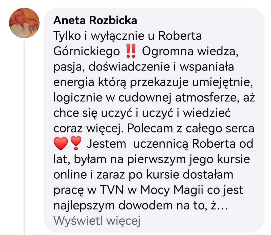The image size is (271, 235).
Task: Click the word doświadczenie in the comment
Action: [129, 67]
